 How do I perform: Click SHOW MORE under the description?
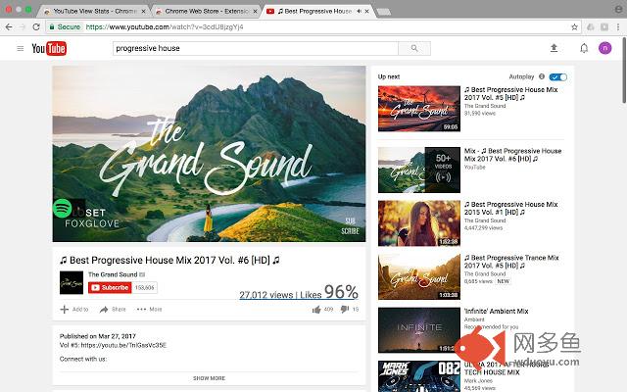pyautogui.click(x=209, y=378)
